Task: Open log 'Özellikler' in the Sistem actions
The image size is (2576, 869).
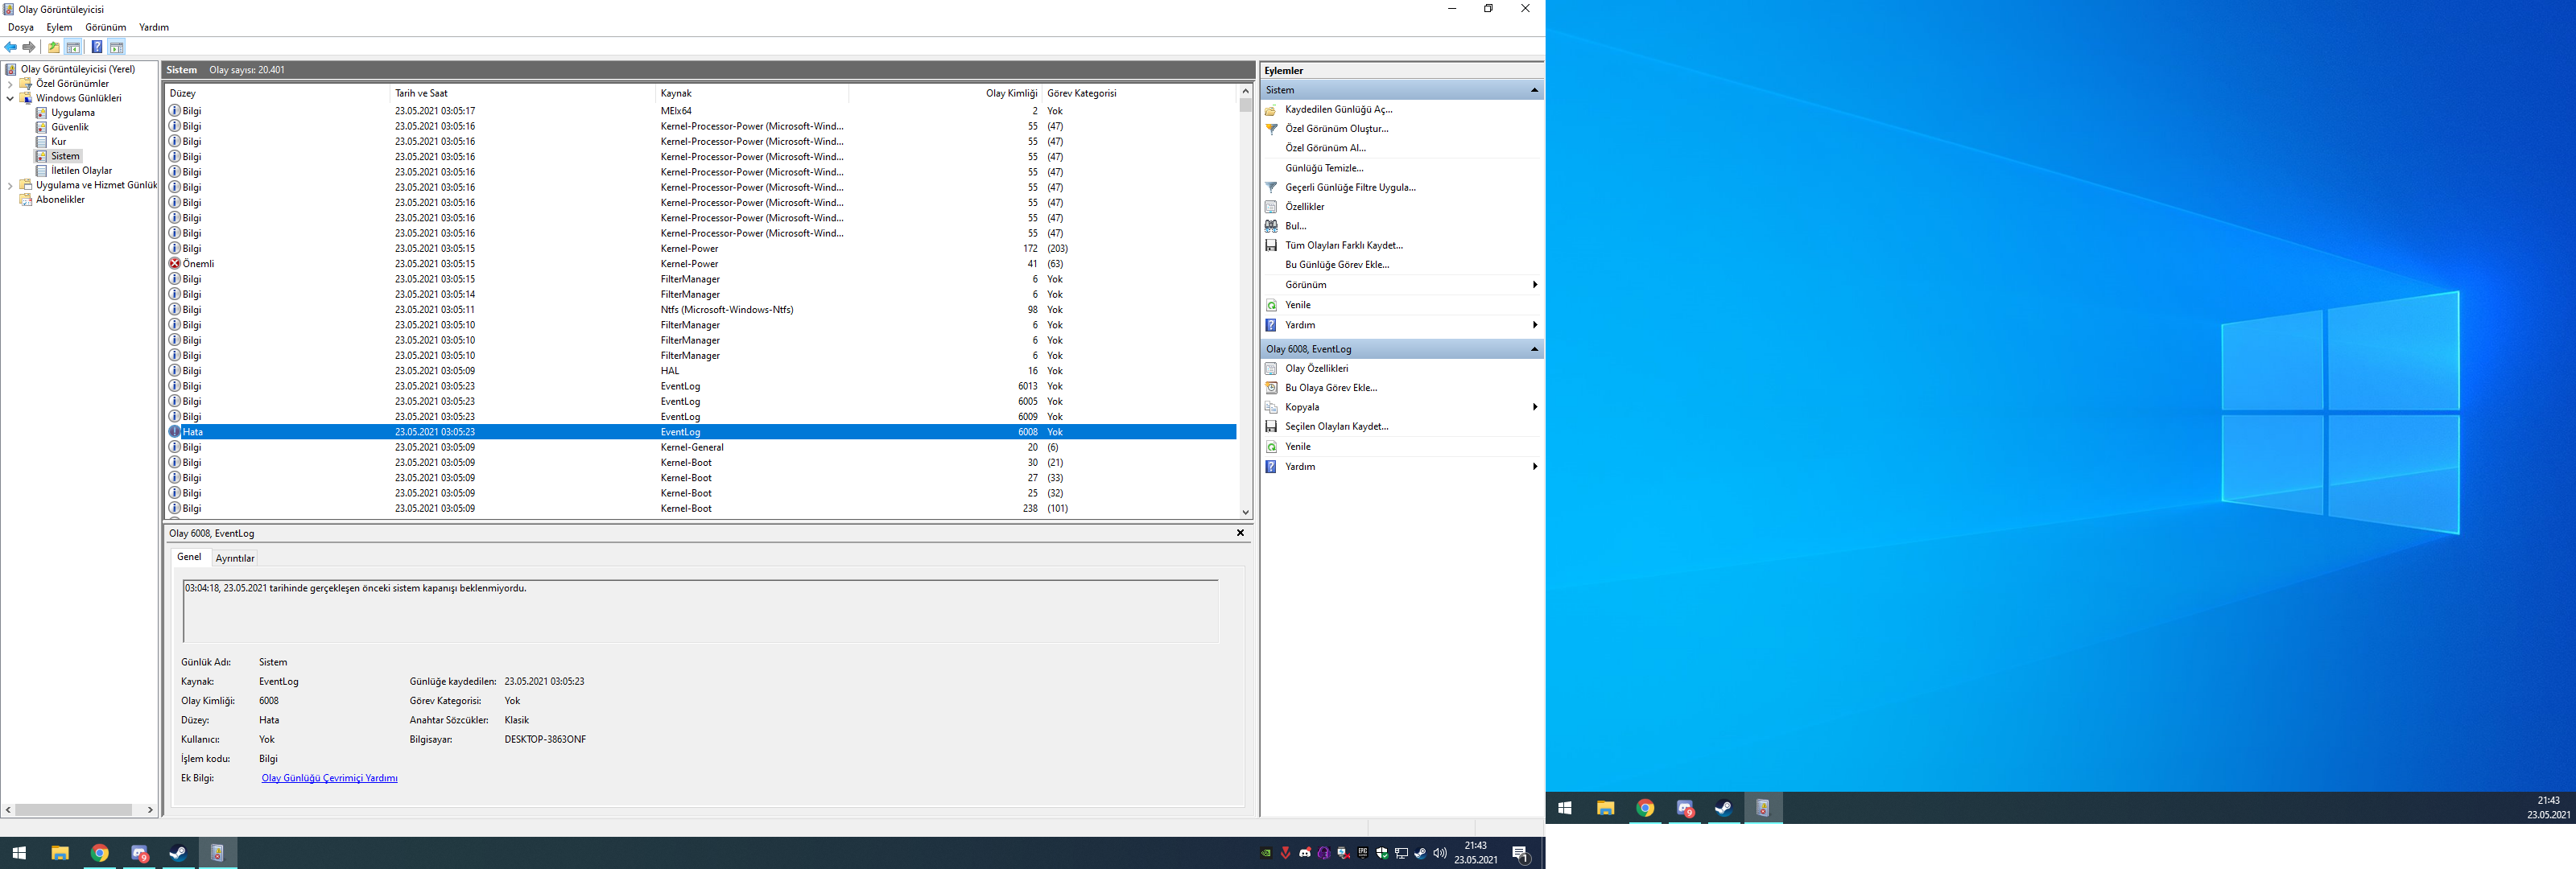Action: 1304,207
